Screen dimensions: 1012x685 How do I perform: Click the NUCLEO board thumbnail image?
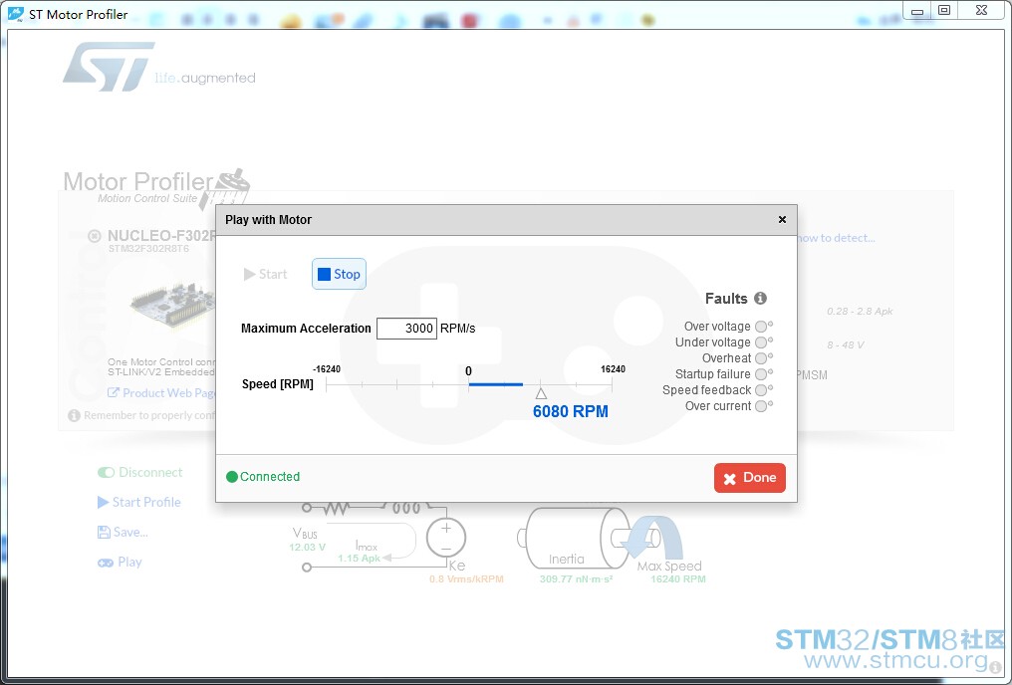pos(171,306)
